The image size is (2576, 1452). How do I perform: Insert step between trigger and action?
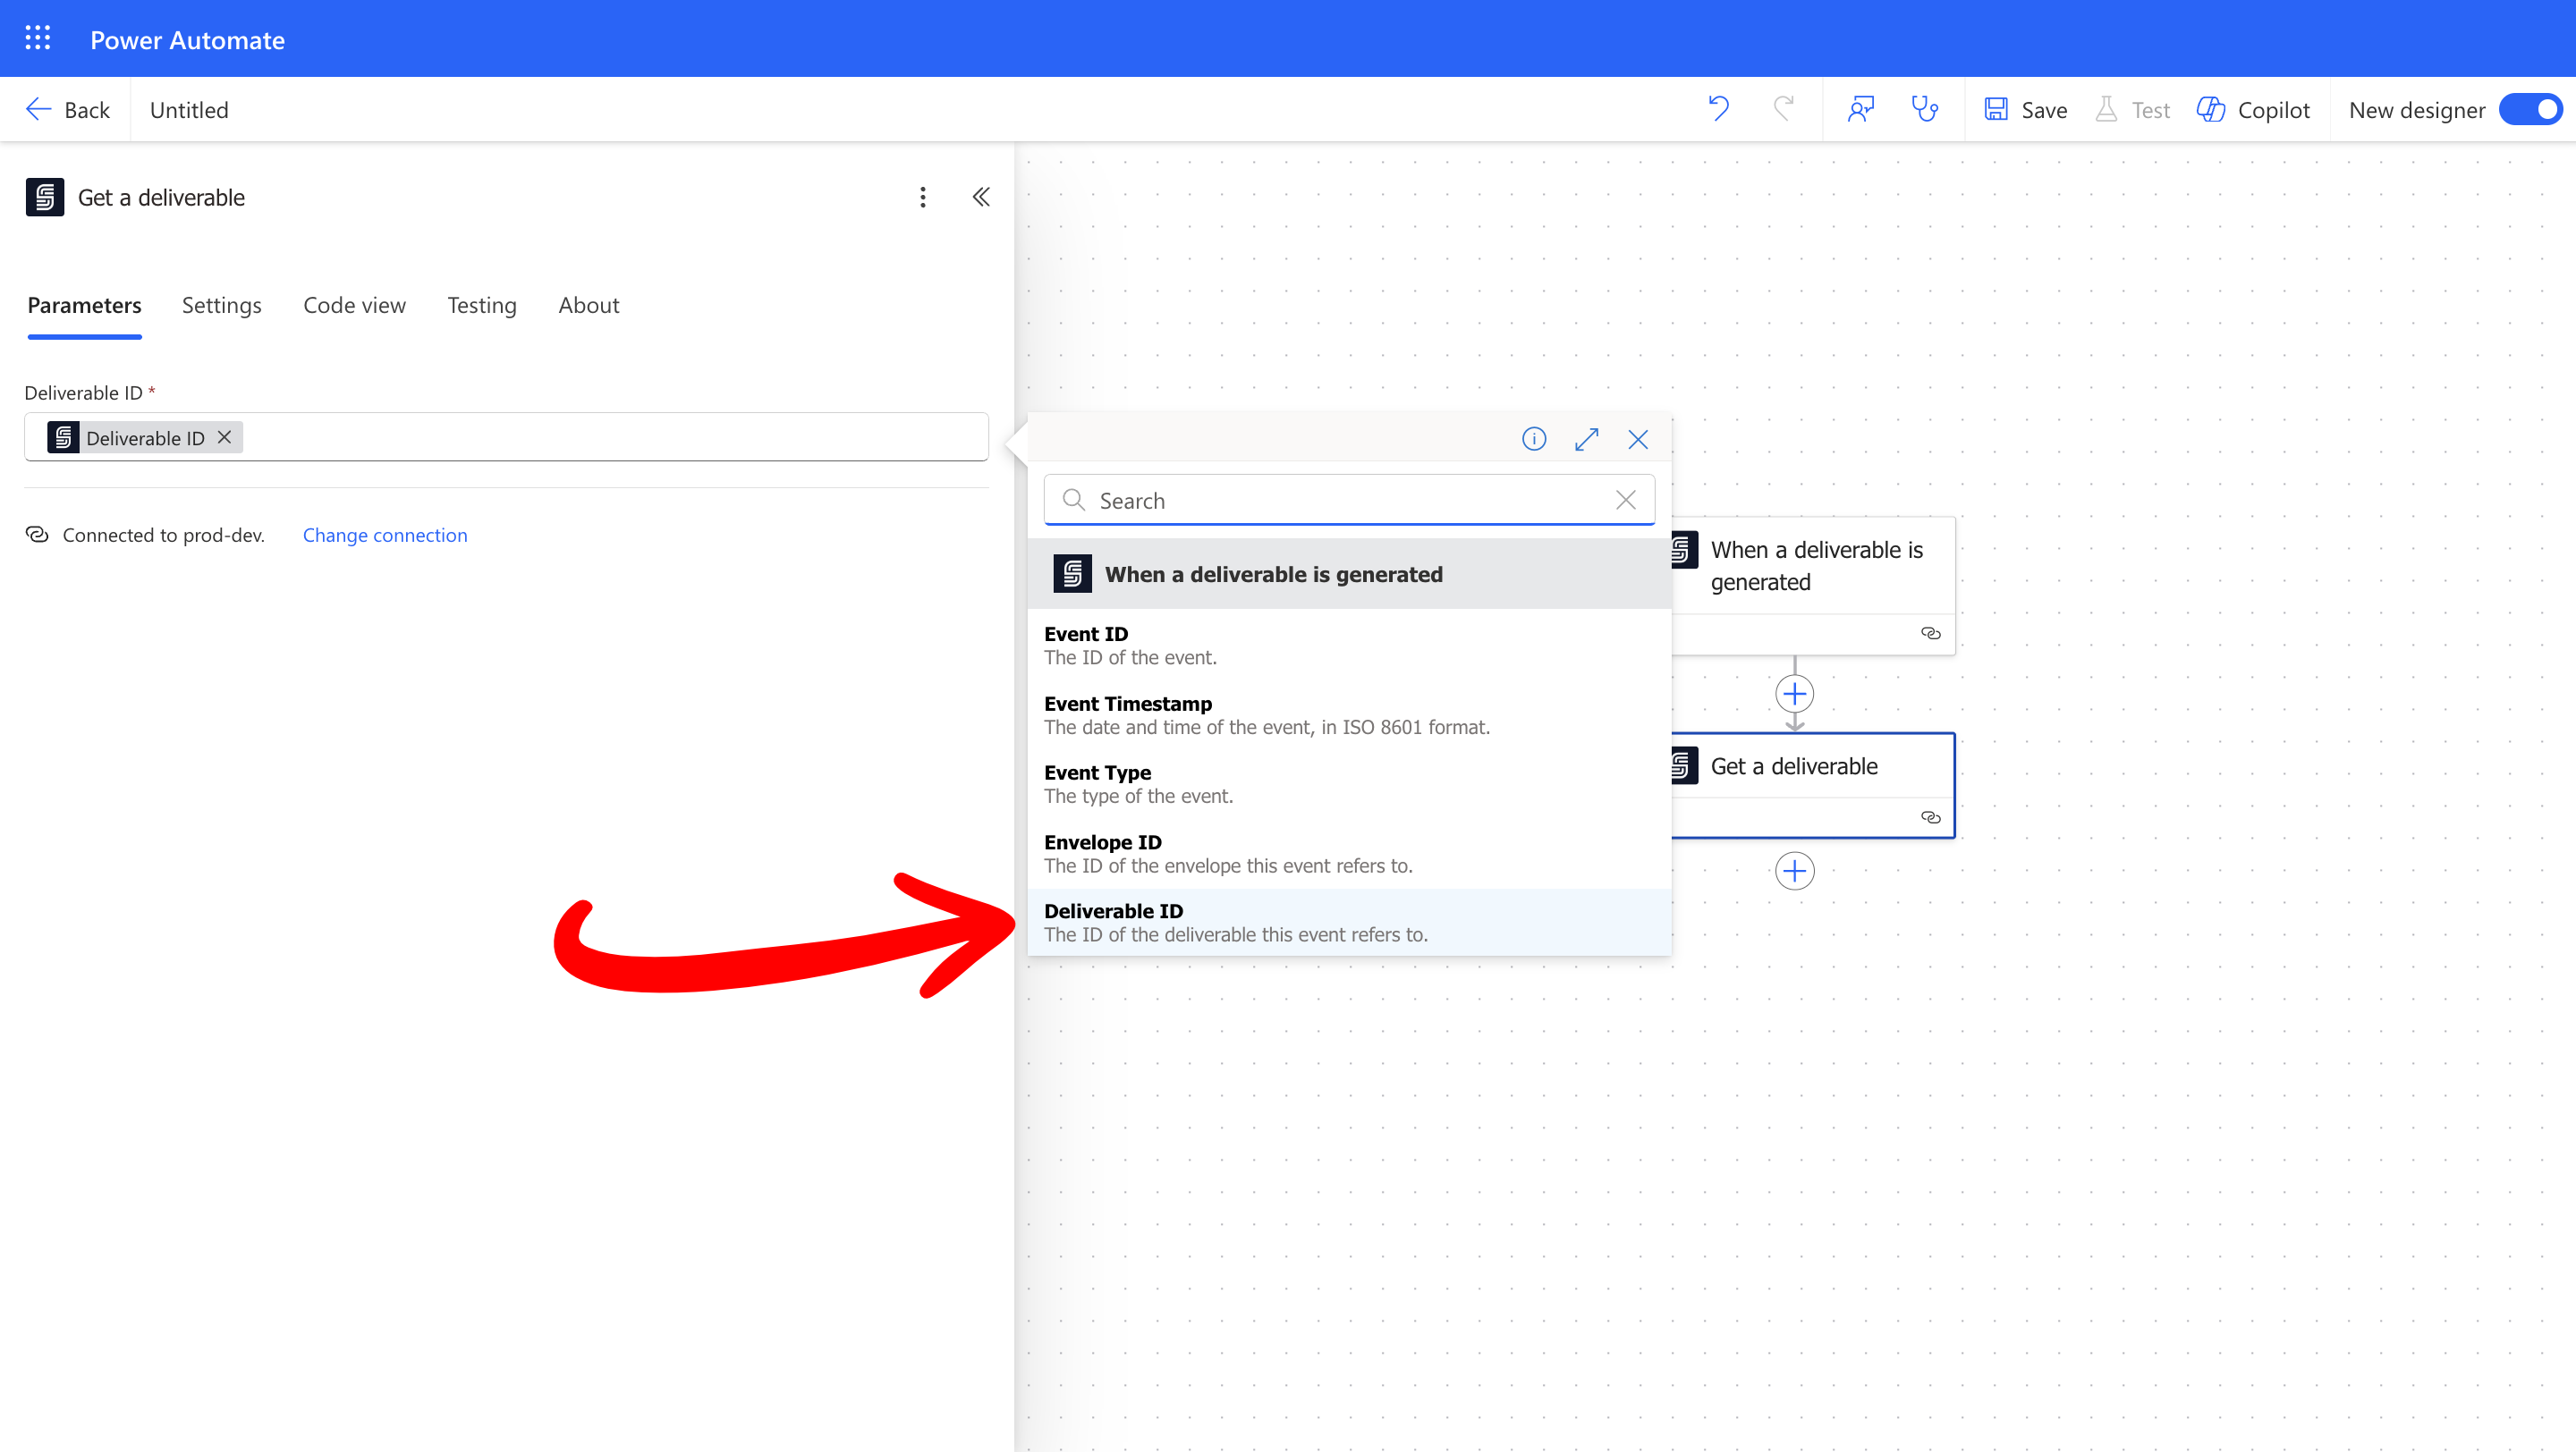pyautogui.click(x=1794, y=694)
